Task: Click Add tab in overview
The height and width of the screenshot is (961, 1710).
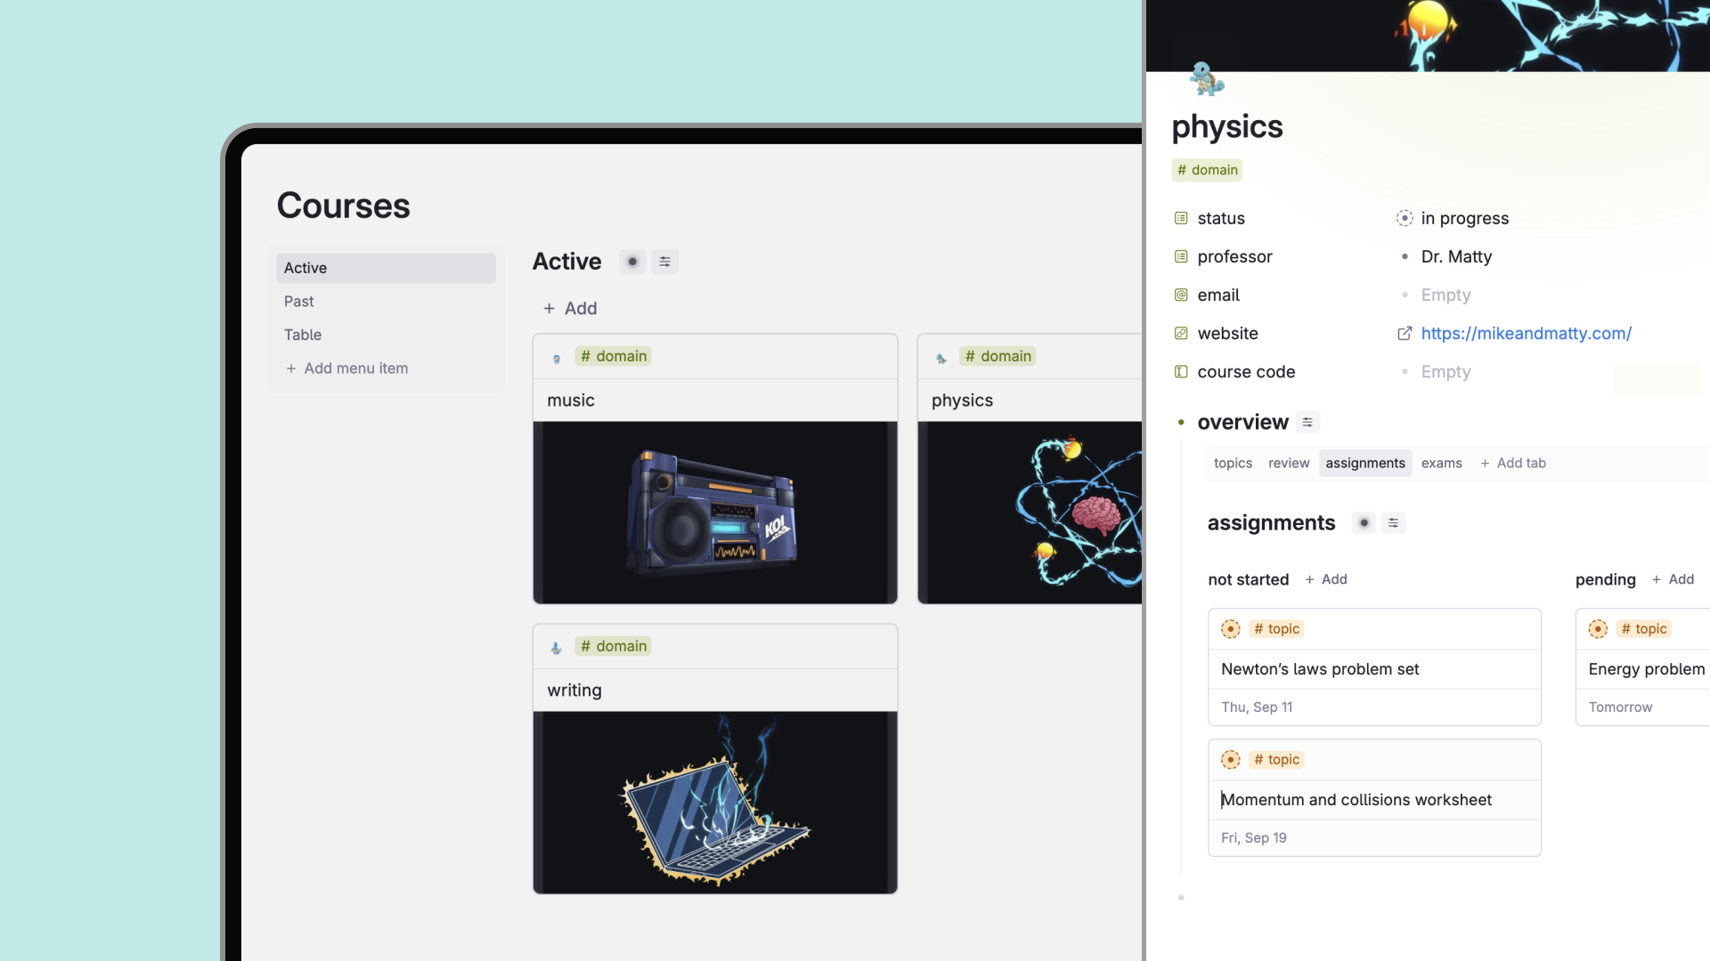Action: pos(1513,463)
